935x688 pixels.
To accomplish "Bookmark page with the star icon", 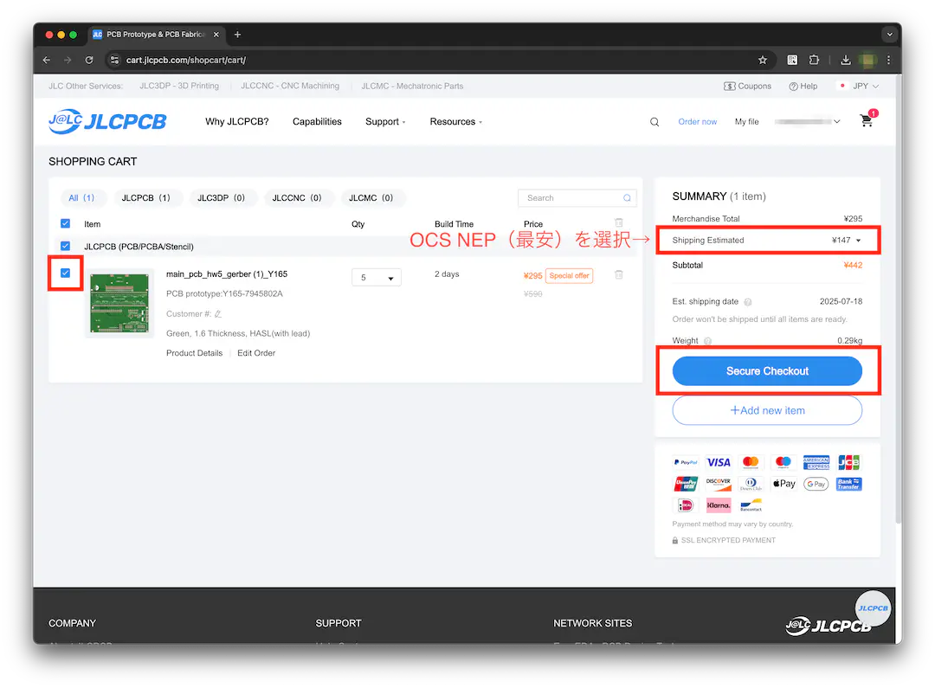I will 762,61.
